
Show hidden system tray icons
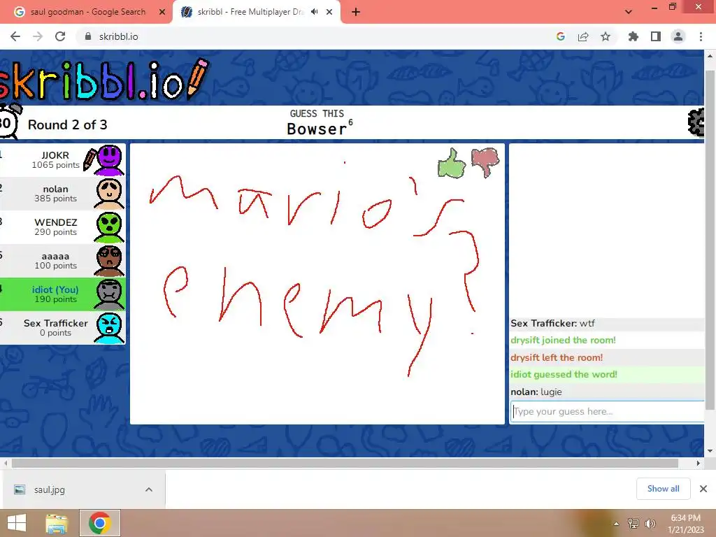pos(616,524)
